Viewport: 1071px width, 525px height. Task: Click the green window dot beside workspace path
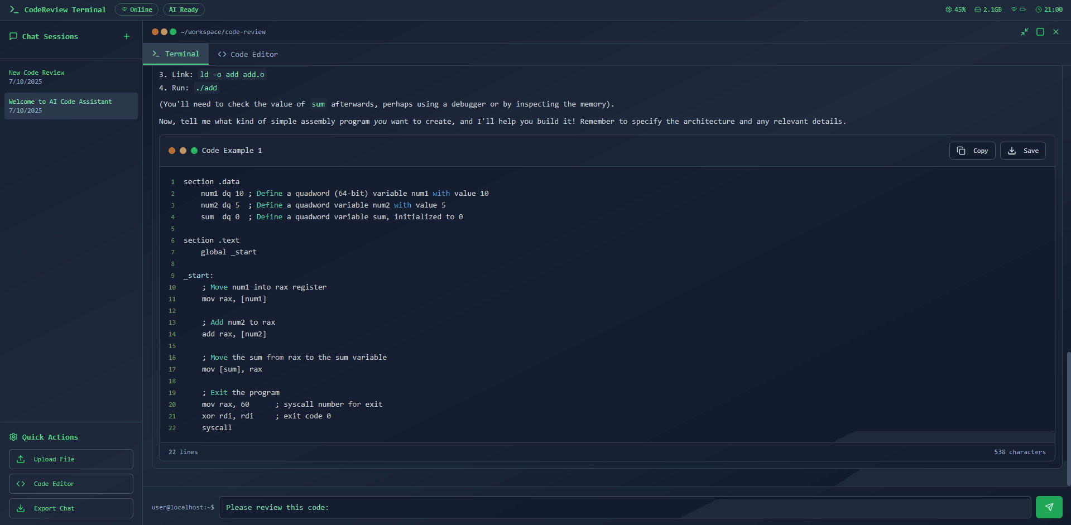(x=173, y=32)
